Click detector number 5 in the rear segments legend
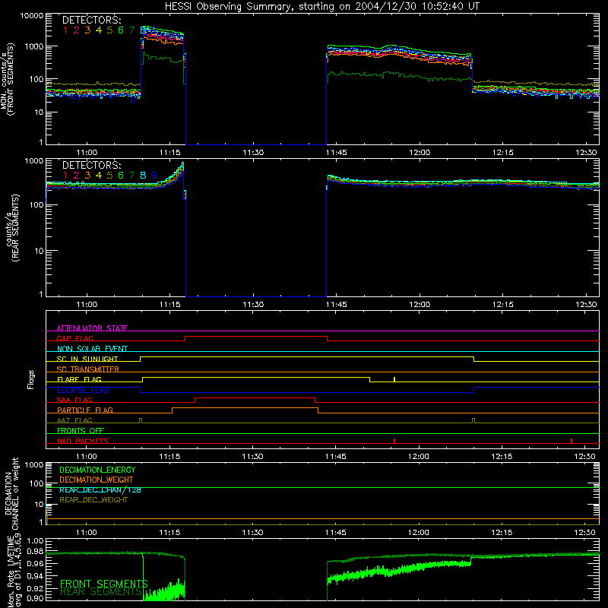 pos(109,176)
